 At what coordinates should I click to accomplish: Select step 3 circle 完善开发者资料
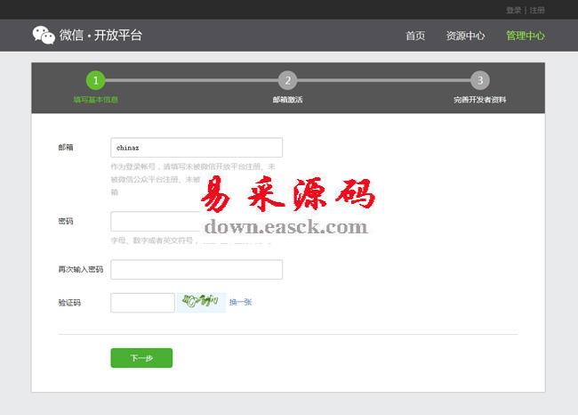(480, 80)
